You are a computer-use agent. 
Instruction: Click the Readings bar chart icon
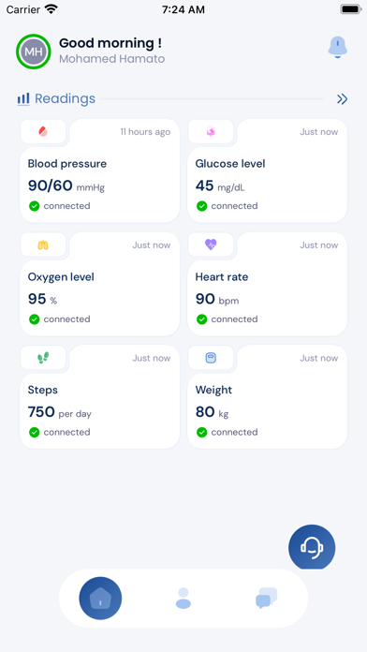coord(23,99)
